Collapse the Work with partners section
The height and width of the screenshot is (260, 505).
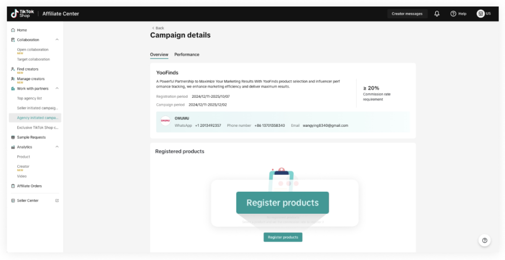57,88
